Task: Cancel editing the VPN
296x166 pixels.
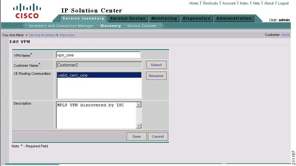Action: point(158,136)
